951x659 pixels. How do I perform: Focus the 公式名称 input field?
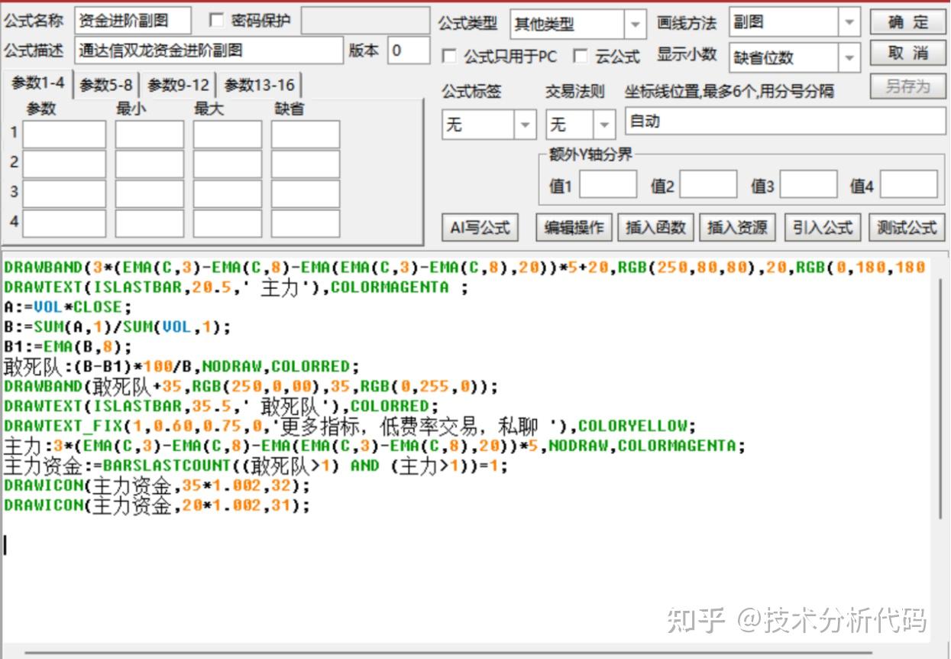pyautogui.click(x=133, y=21)
